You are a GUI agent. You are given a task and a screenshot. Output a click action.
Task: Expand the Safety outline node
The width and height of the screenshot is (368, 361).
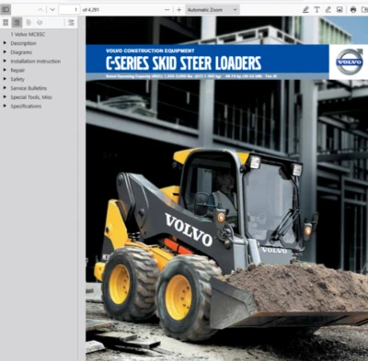(5, 79)
